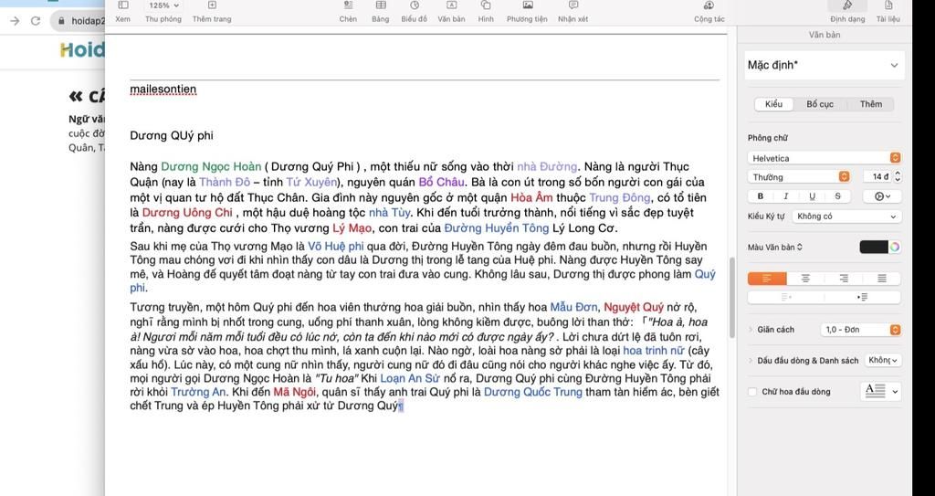Open the Kiểu Ký tự character style dropdown
935x496 pixels.
[x=846, y=216]
